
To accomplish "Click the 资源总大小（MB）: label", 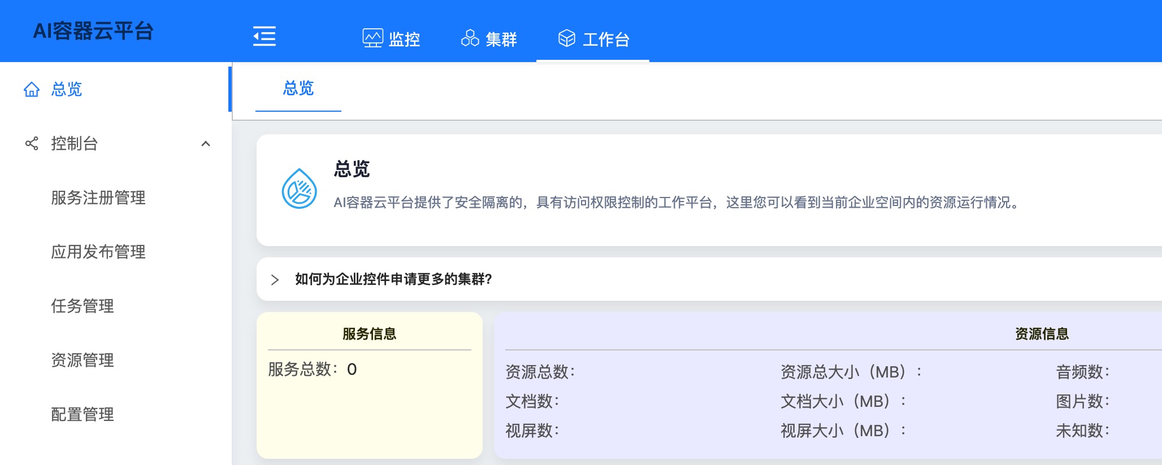I will (x=851, y=372).
